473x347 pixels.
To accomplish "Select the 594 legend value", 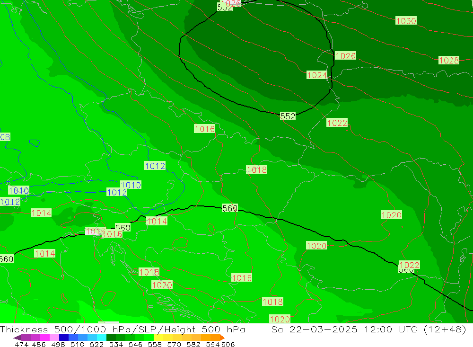I will (213, 344).
